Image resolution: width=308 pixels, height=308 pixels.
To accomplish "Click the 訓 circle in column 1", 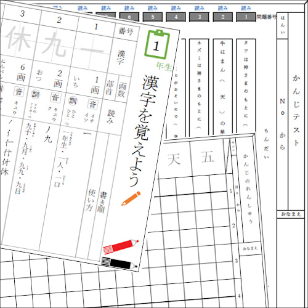I will click(73, 101).
